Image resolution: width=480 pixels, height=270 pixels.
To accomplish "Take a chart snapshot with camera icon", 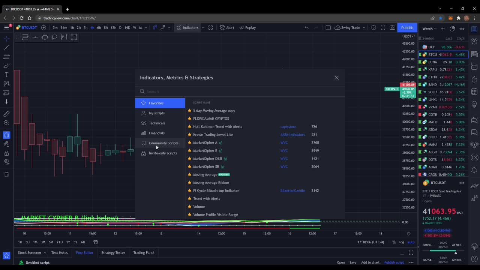I will point(392,27).
